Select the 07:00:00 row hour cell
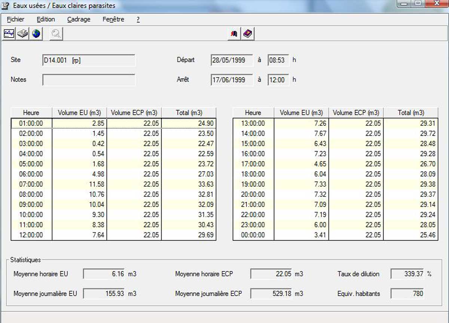 [x=31, y=184]
